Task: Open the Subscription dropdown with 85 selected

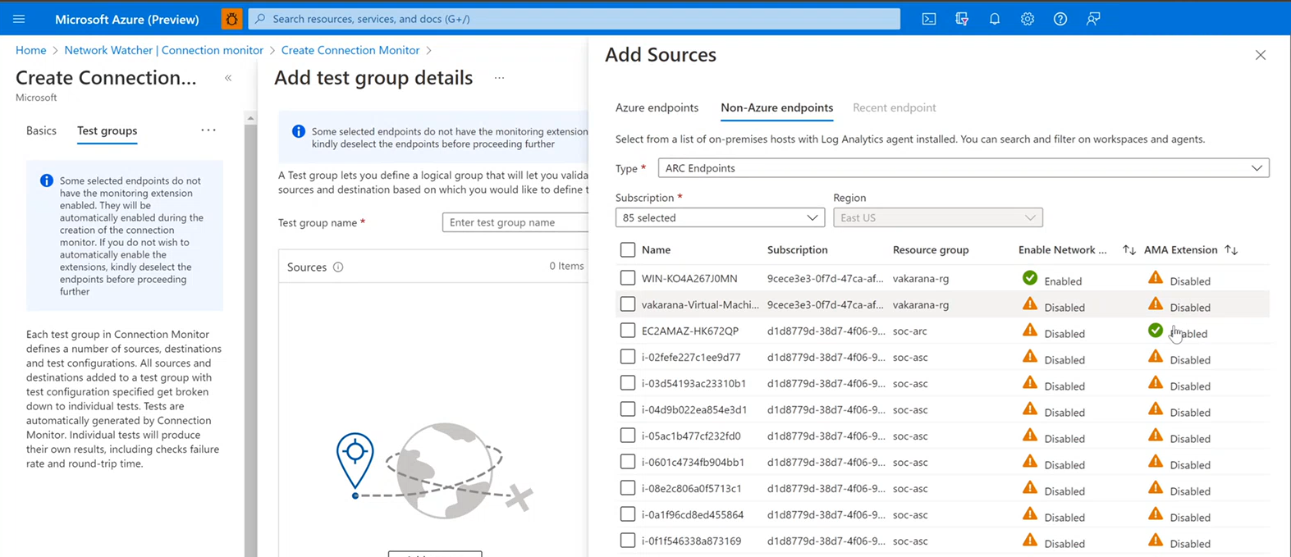Action: tap(719, 218)
